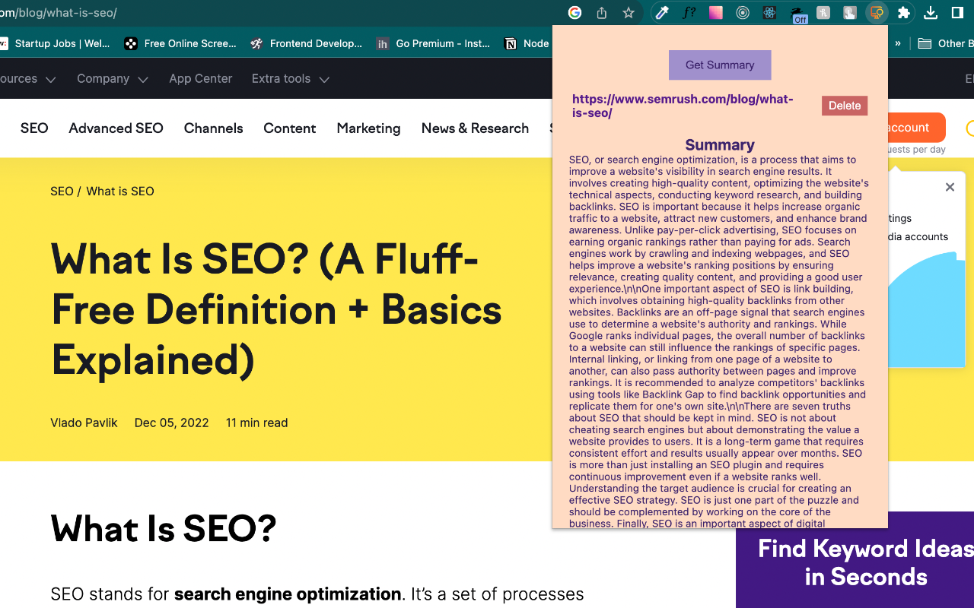Select the Advanced SEO blog category
Screen dimensions: 974x608
pos(116,128)
